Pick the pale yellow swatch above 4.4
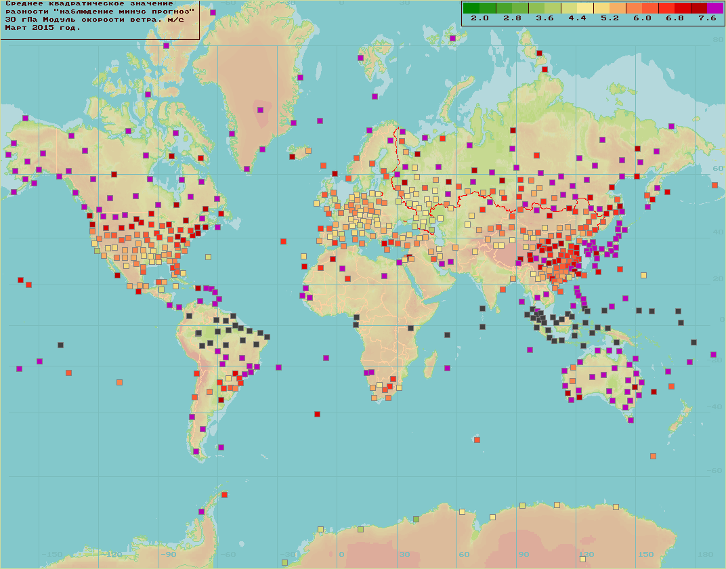The image size is (726, 569). (x=585, y=8)
